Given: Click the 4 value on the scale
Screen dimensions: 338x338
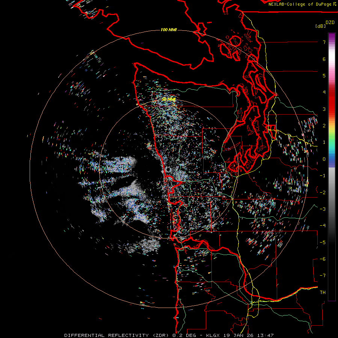Looking at the screenshot, I should (324, 92).
